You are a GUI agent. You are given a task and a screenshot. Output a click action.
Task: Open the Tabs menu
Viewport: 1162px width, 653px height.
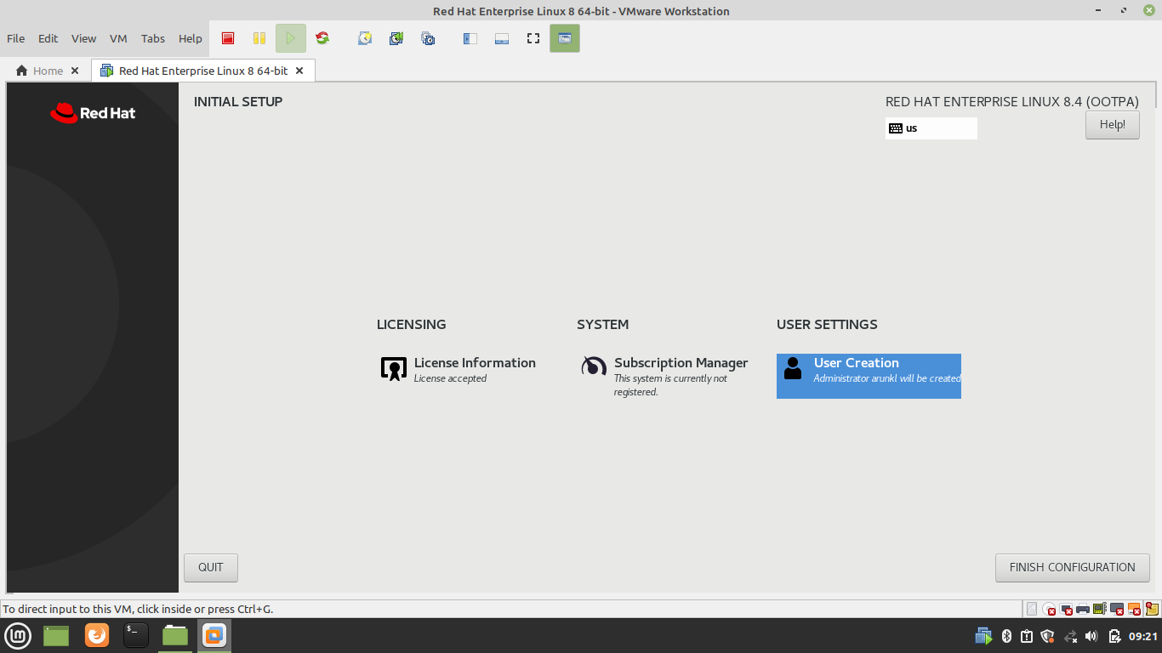tap(153, 38)
